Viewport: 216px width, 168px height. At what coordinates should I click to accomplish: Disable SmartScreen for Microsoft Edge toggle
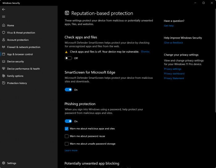(68, 90)
